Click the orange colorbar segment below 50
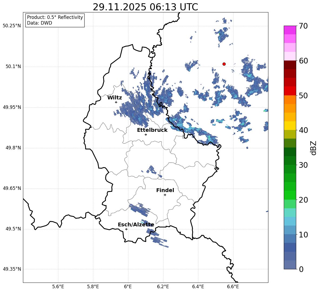This screenshot has width=320, height=292. click(290, 99)
